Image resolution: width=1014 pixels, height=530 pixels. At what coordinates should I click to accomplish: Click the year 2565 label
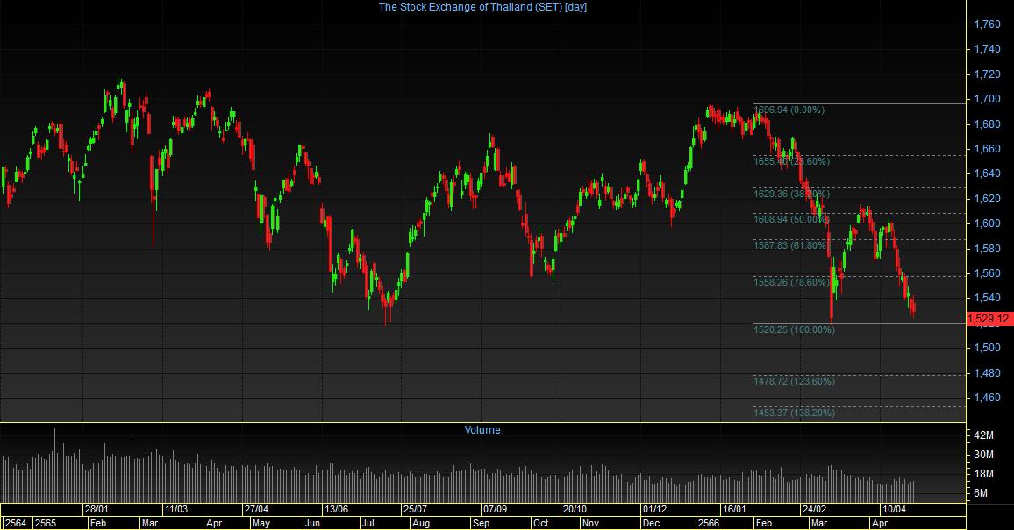(x=46, y=524)
